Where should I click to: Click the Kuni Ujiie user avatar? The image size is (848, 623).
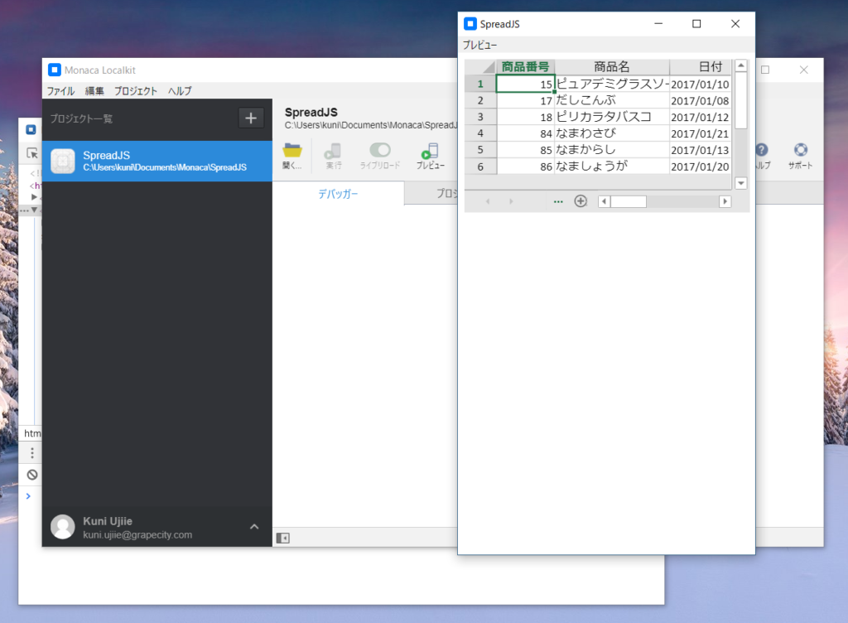(63, 527)
